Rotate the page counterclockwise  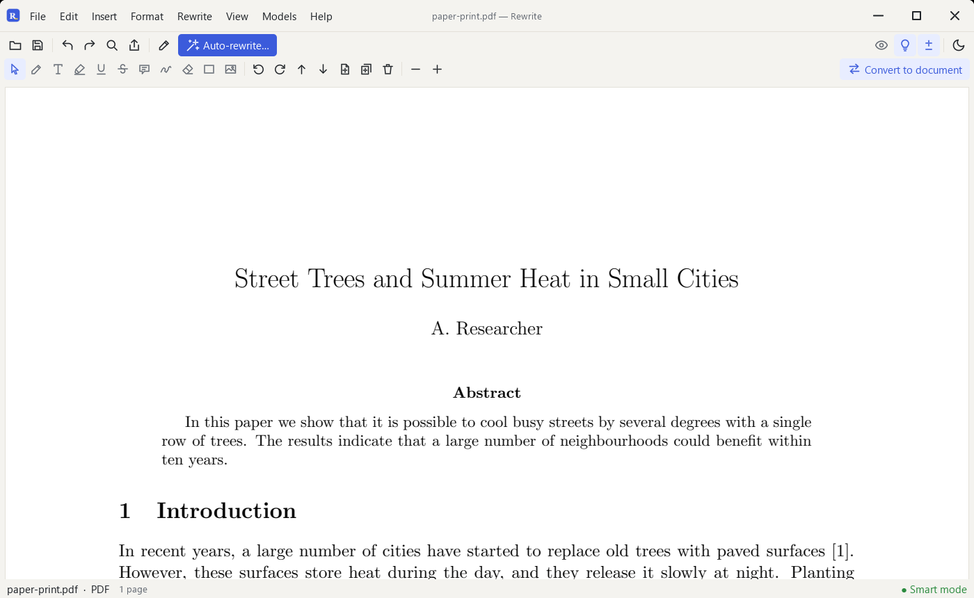258,70
